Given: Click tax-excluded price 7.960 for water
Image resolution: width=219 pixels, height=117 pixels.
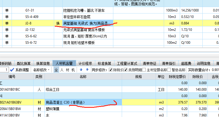Looking at the screenshot, I should click(x=198, y=115).
